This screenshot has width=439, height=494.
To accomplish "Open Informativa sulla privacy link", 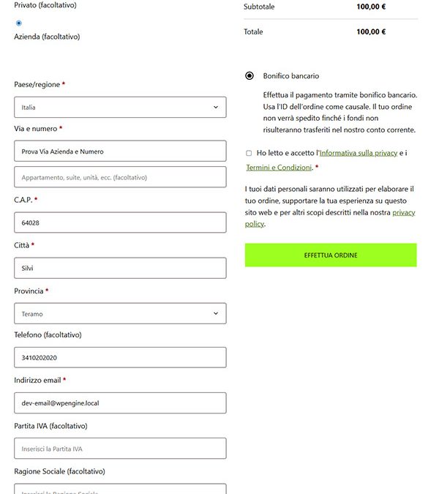I will point(359,153).
